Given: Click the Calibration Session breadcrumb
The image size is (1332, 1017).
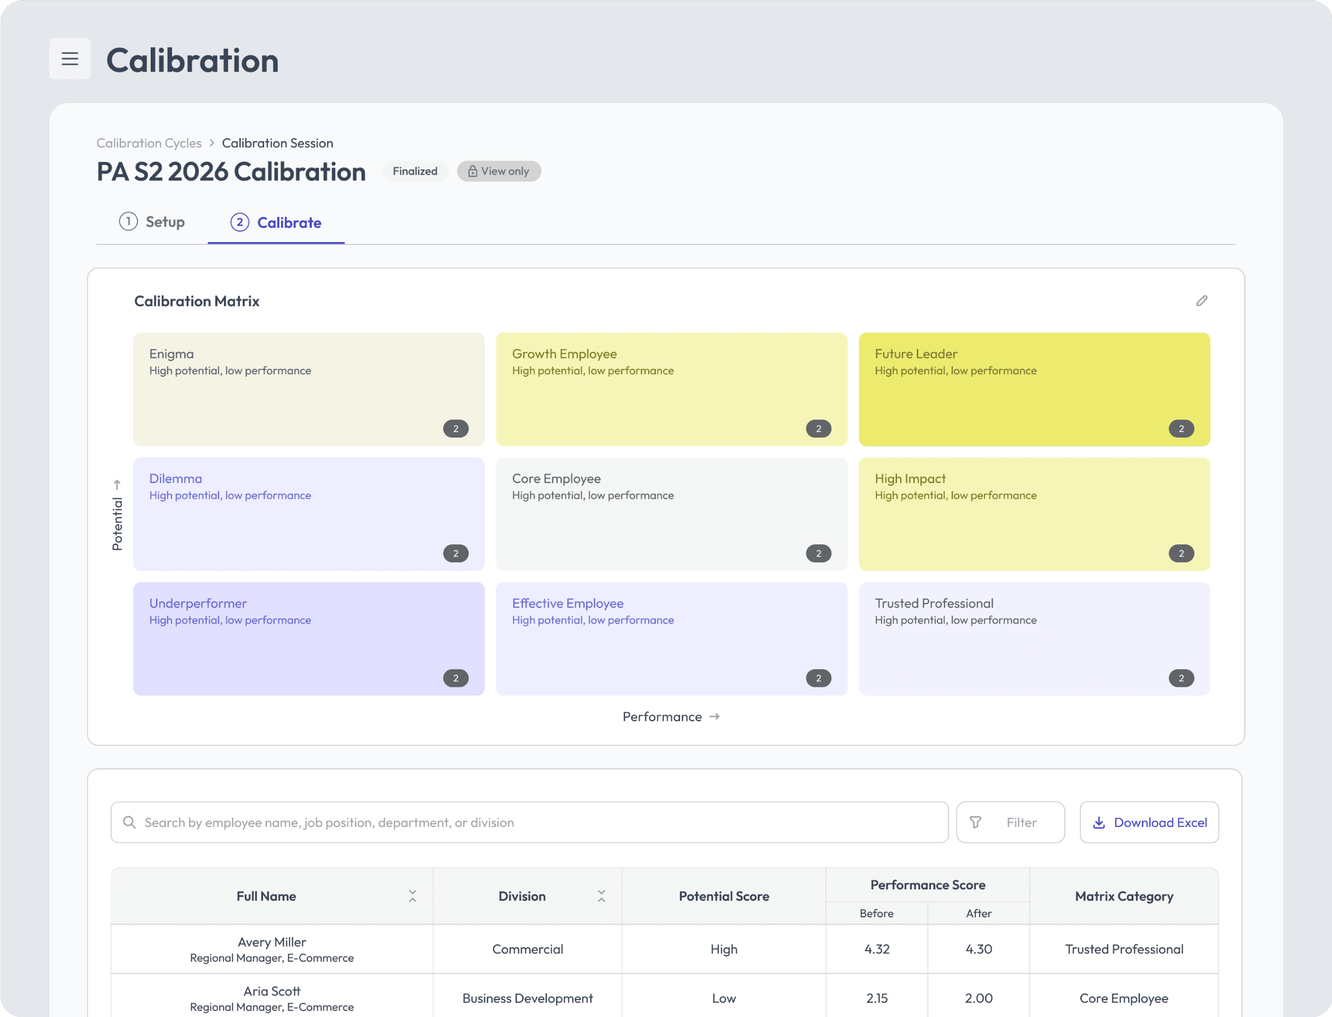Looking at the screenshot, I should 277,143.
